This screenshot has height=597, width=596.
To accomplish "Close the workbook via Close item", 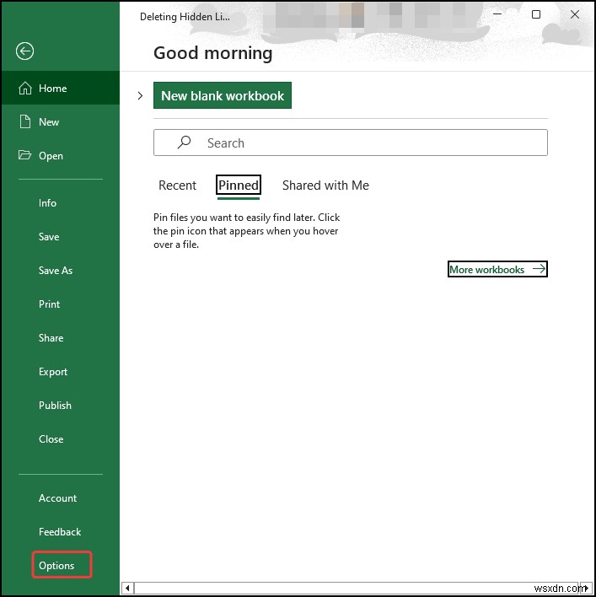I will pos(61,439).
